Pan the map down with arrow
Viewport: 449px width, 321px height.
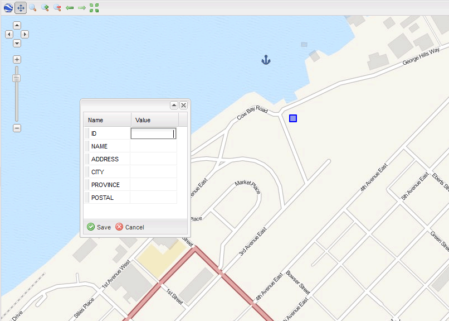17,43
